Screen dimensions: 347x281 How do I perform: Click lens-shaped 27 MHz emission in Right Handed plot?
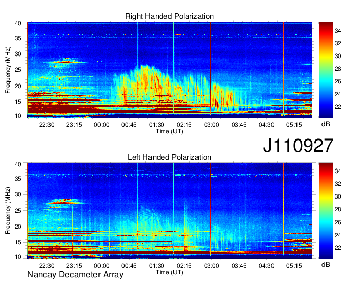tap(65, 61)
